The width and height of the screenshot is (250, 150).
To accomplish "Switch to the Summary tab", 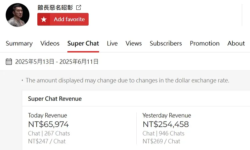I will (x=19, y=43).
